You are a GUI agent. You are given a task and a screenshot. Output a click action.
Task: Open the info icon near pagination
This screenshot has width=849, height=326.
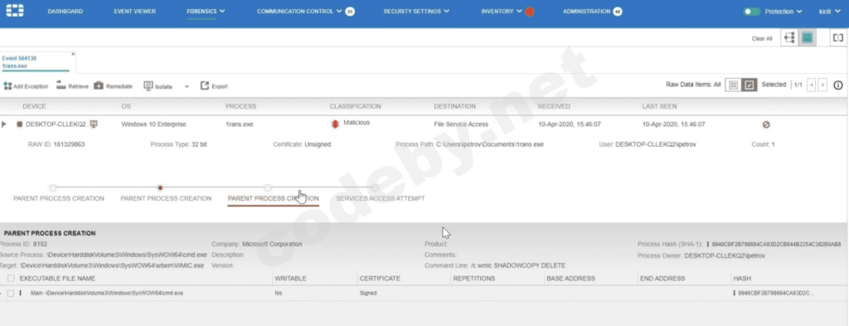(838, 85)
